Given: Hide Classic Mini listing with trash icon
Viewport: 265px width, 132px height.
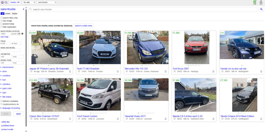Looking at the screenshot, I should 70,119.
